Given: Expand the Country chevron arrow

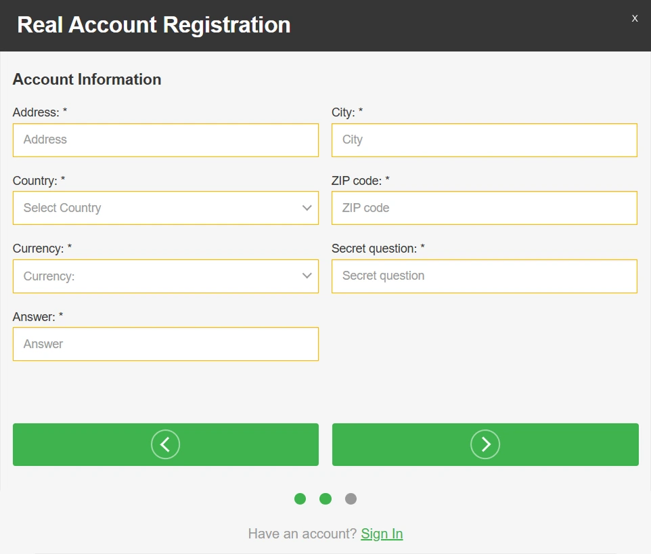Looking at the screenshot, I should [307, 208].
